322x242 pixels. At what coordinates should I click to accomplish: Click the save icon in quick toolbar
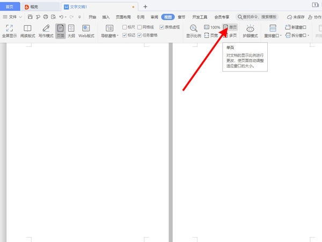click(x=31, y=17)
